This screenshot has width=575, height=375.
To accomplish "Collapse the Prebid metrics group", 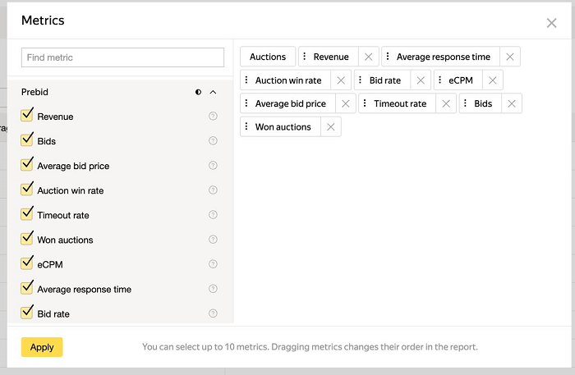I will tap(214, 93).
